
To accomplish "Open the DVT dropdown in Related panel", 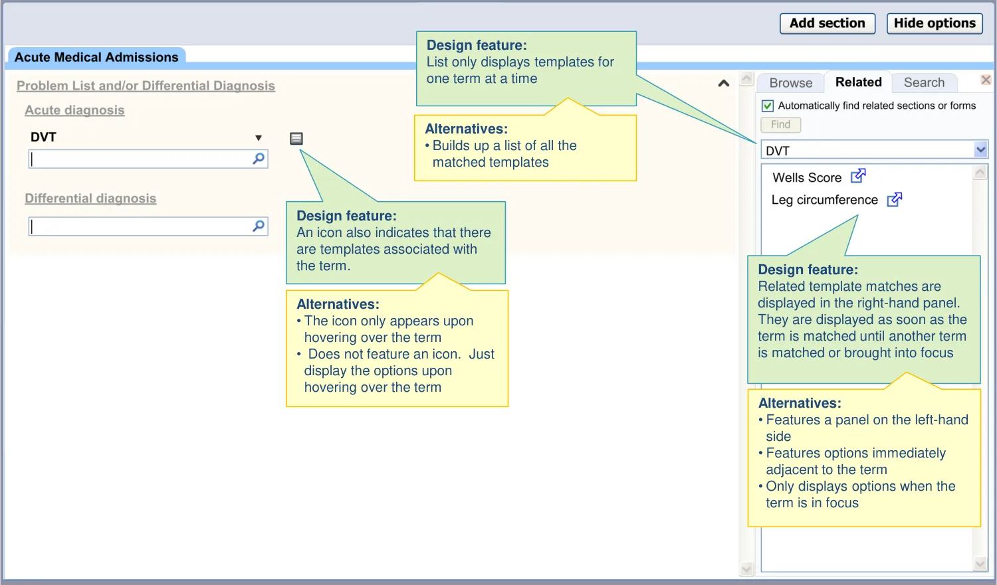I will (980, 150).
